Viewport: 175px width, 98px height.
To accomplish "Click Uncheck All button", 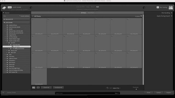I will (58, 88).
